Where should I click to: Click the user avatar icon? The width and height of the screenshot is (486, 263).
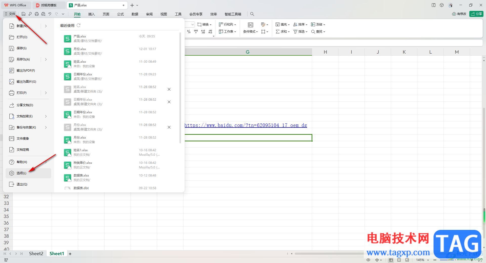coord(451,5)
